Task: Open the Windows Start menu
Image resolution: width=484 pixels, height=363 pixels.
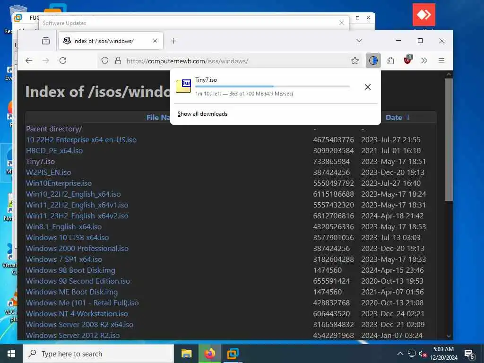Action: click(x=11, y=354)
